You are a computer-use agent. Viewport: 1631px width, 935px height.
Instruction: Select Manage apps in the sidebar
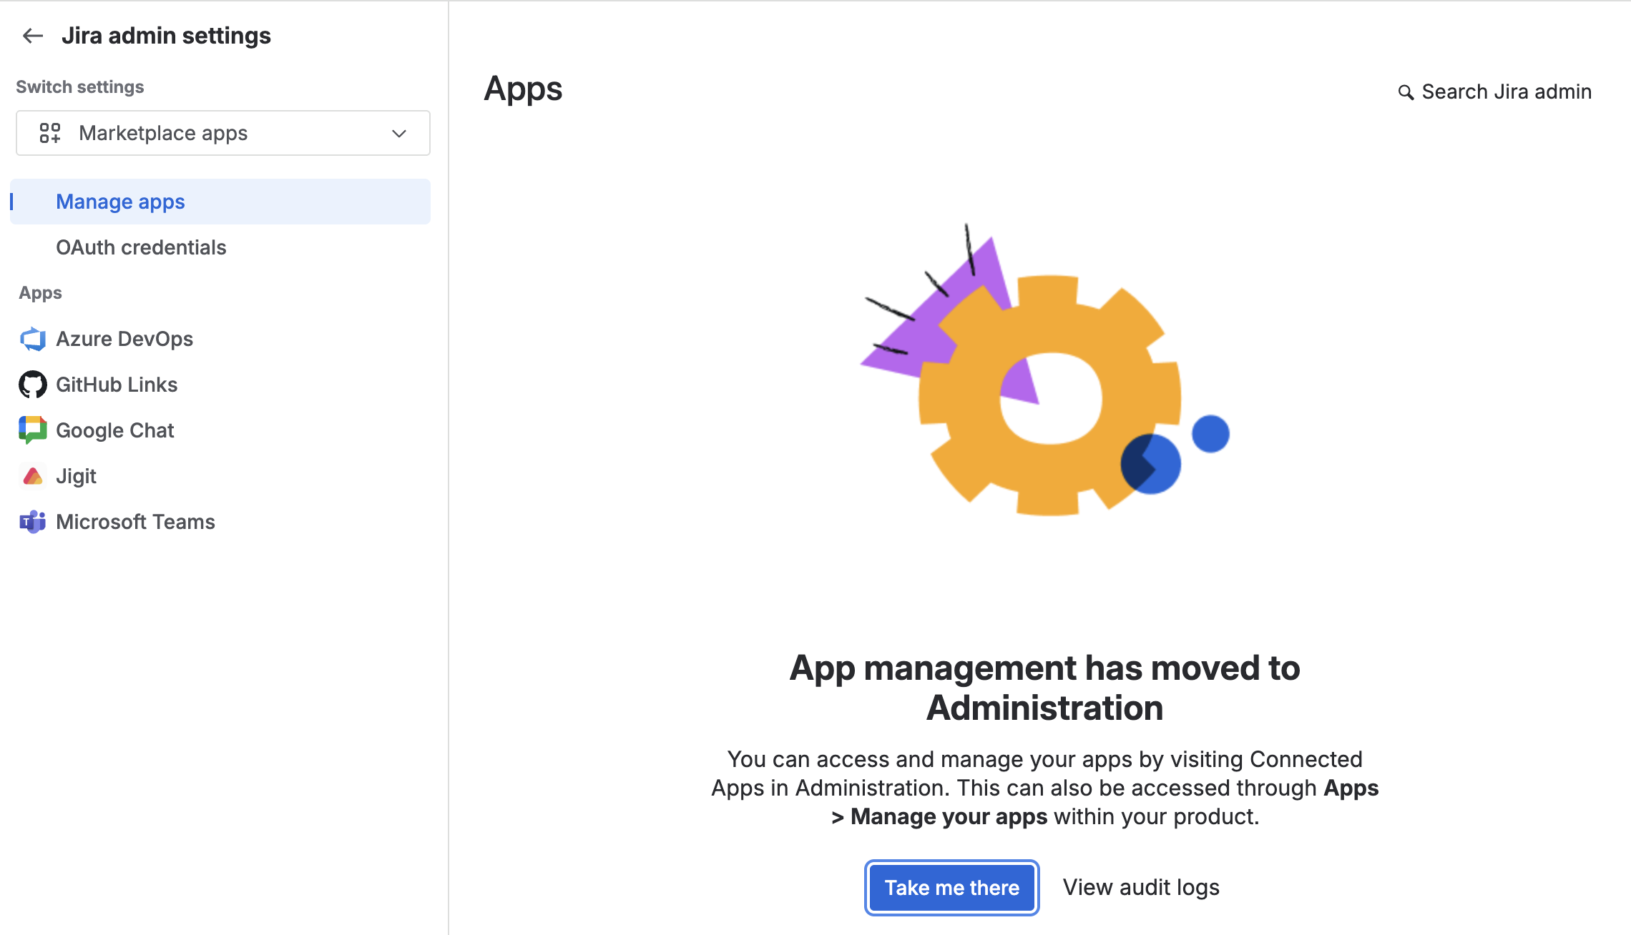[220, 202]
